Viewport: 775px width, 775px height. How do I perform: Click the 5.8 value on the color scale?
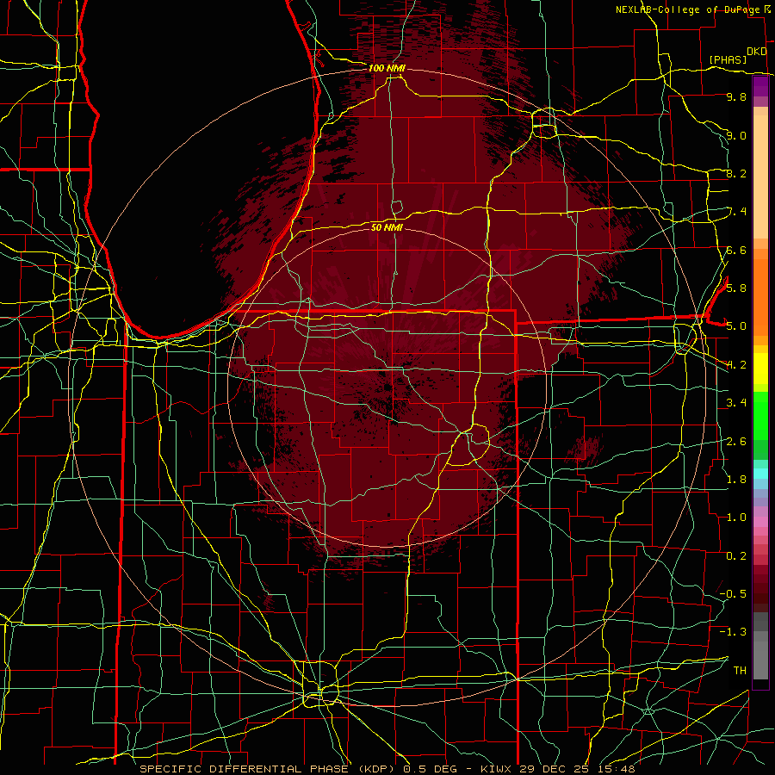click(736, 288)
